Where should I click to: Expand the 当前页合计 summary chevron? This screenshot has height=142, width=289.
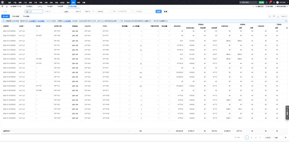pyautogui.click(x=11, y=131)
